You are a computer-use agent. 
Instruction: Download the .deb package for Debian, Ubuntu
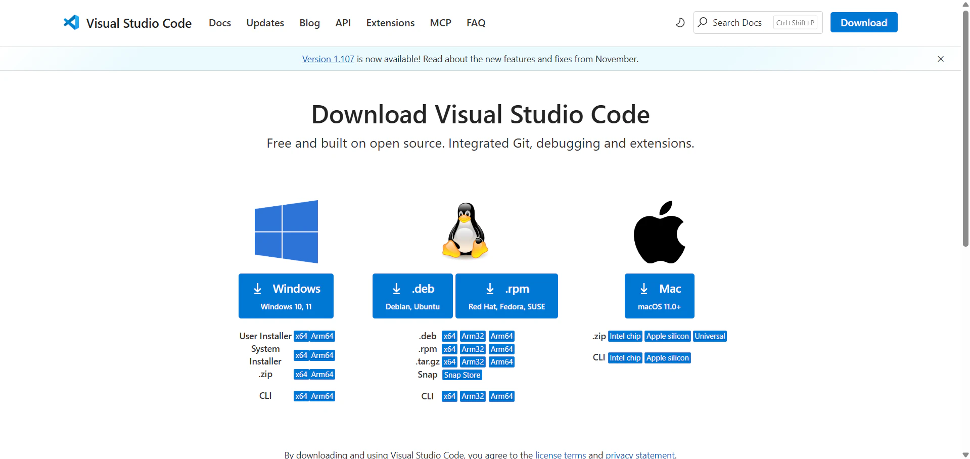pyautogui.click(x=412, y=296)
